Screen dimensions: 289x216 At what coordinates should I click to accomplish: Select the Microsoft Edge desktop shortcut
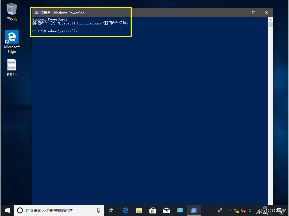12,42
